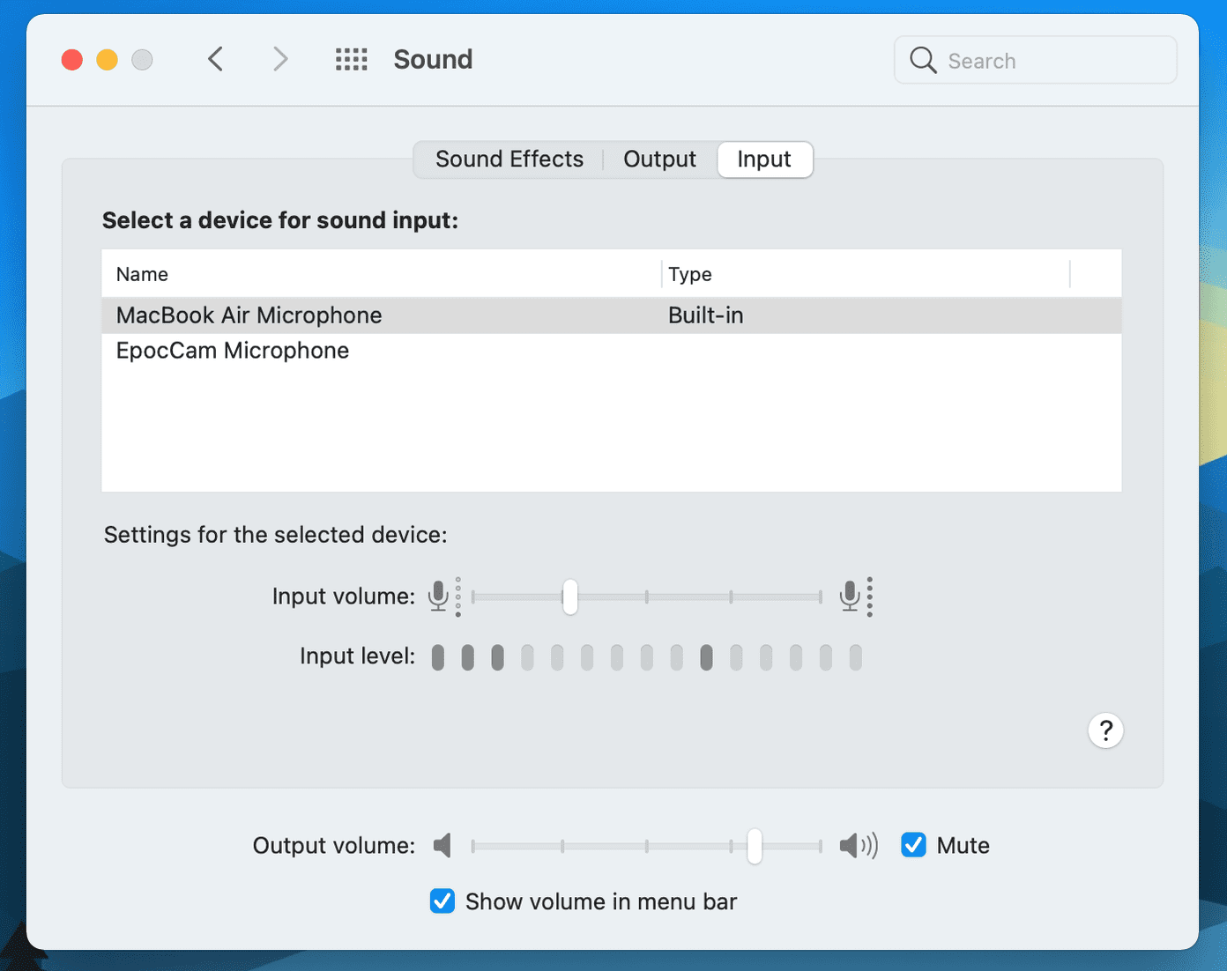Select the Input tab
Screen dimensions: 1227x971
(x=764, y=159)
